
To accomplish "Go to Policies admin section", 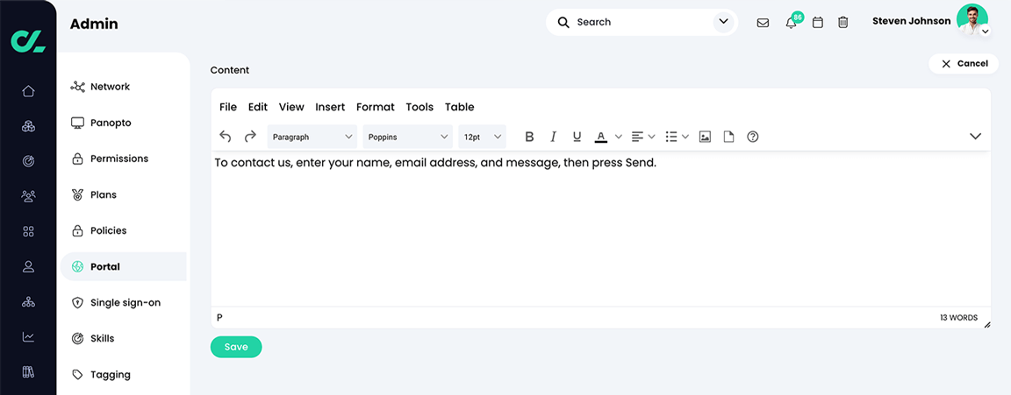I will click(124, 230).
